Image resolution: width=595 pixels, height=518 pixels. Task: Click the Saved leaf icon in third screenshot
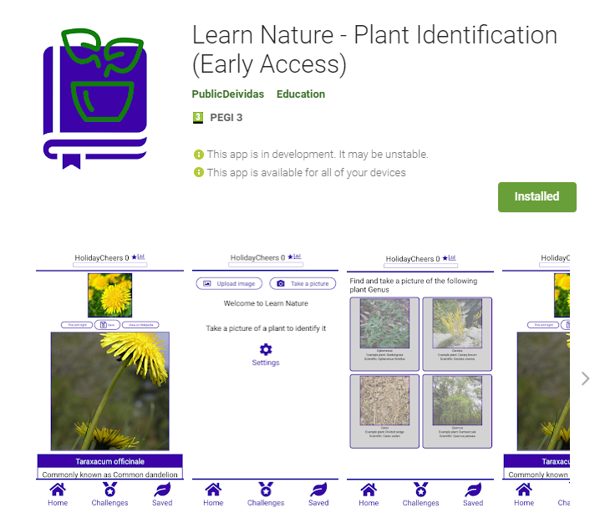point(473,490)
